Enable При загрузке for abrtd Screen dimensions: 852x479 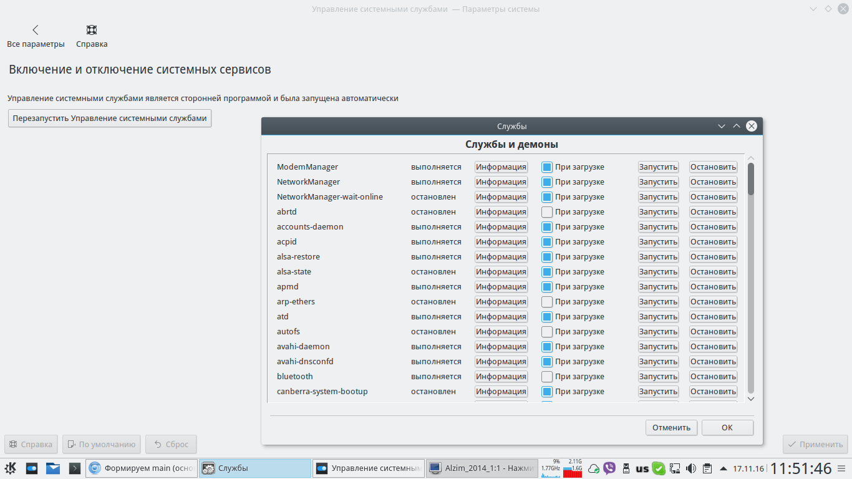click(x=547, y=212)
